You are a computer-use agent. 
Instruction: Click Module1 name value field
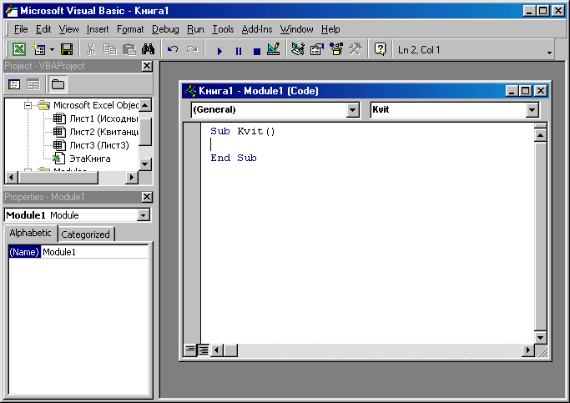click(94, 252)
